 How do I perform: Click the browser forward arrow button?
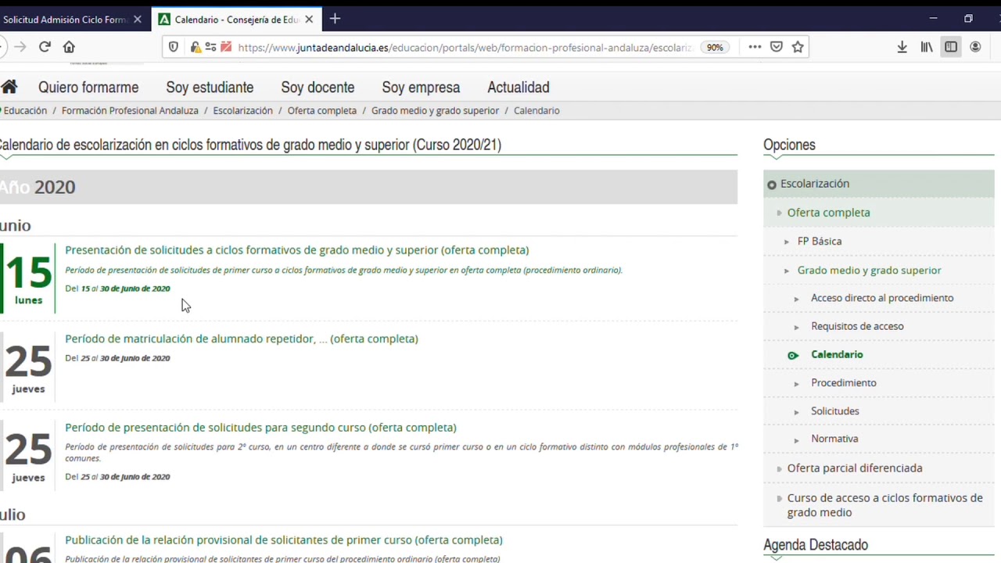[x=20, y=47]
